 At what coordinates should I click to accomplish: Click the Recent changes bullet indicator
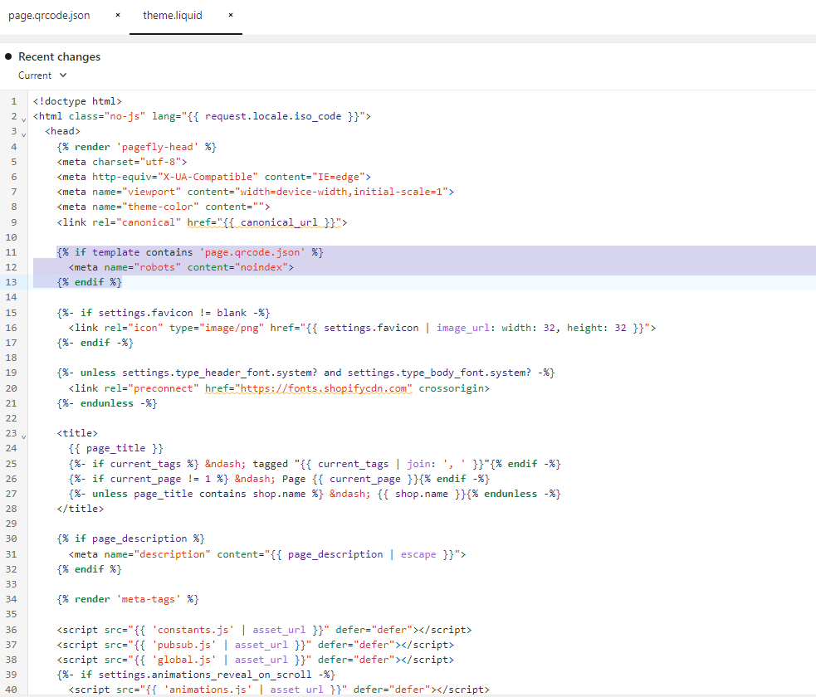(9, 56)
